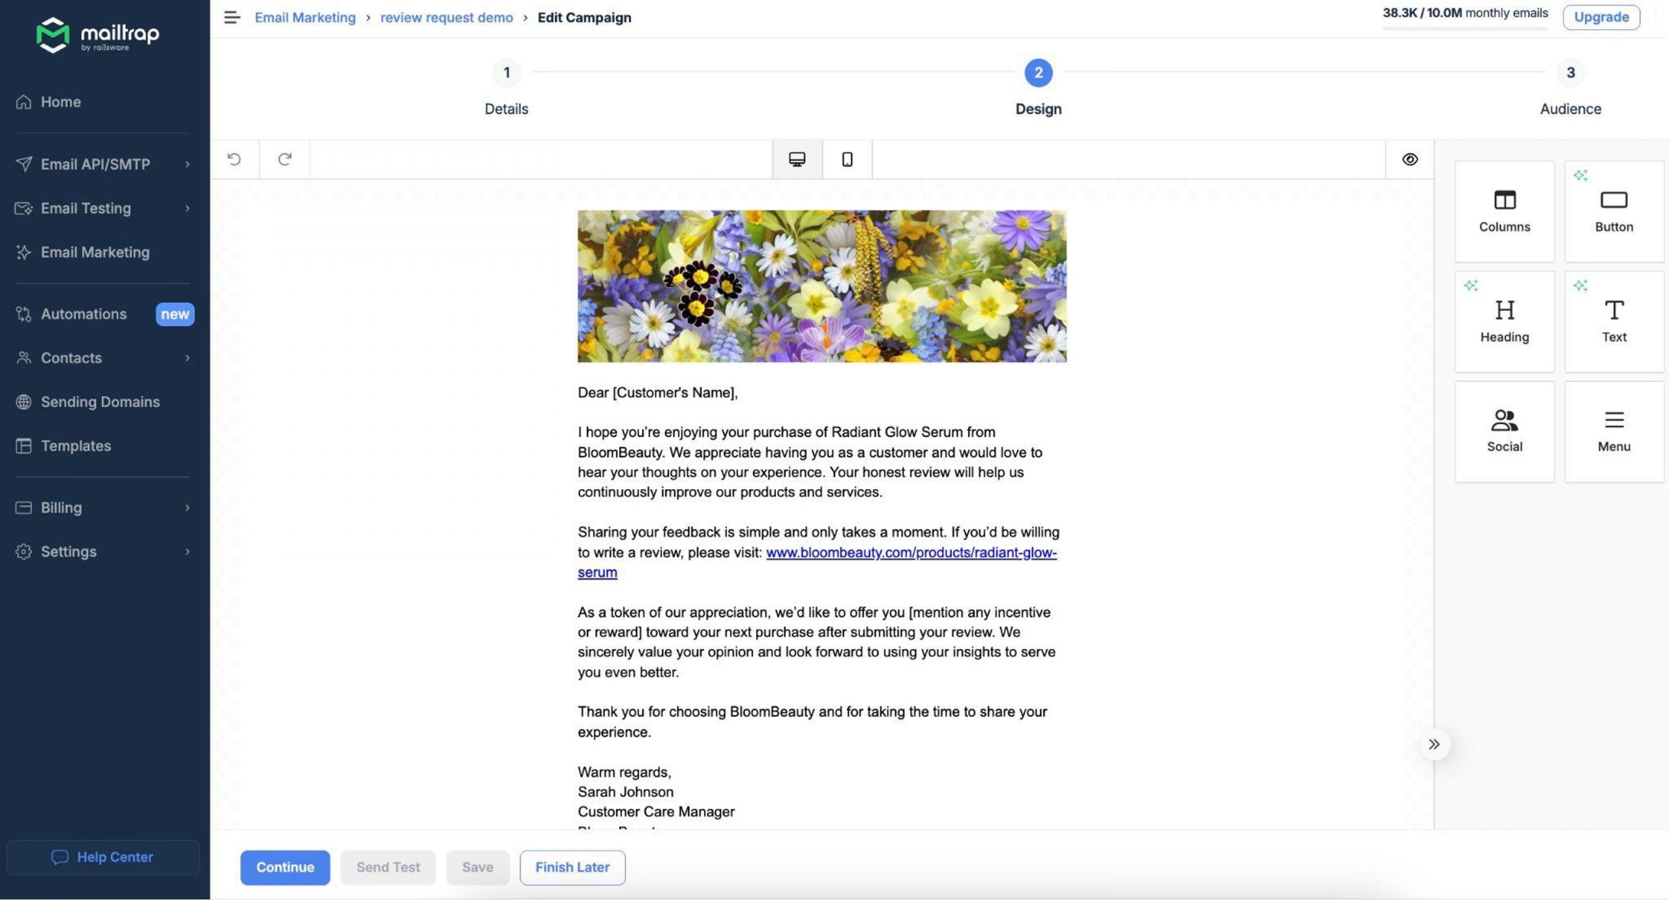Add a Button block to the email
This screenshot has height=900, width=1669.
(1614, 210)
